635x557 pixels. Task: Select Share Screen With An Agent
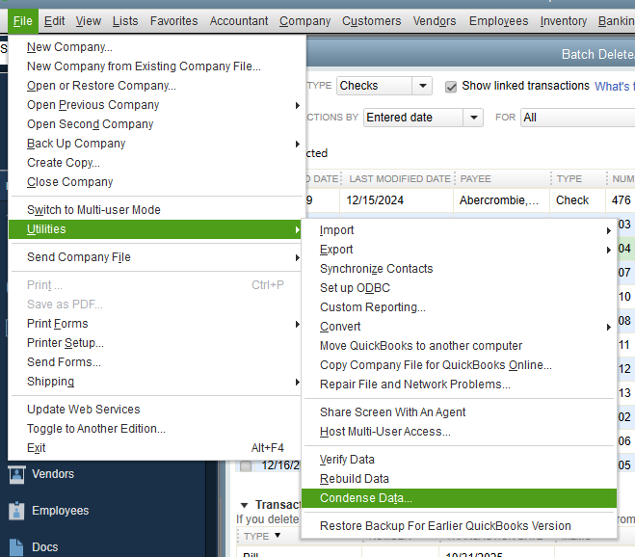click(x=460, y=412)
